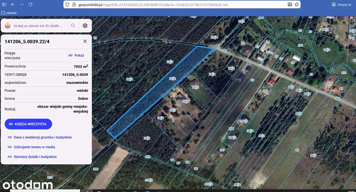Click map parcel label 24/7
356x192 pixels.
click(173, 110)
